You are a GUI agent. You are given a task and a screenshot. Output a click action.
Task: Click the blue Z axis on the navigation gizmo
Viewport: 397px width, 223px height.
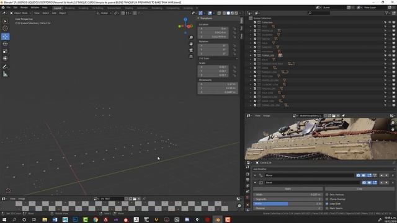tap(185, 19)
